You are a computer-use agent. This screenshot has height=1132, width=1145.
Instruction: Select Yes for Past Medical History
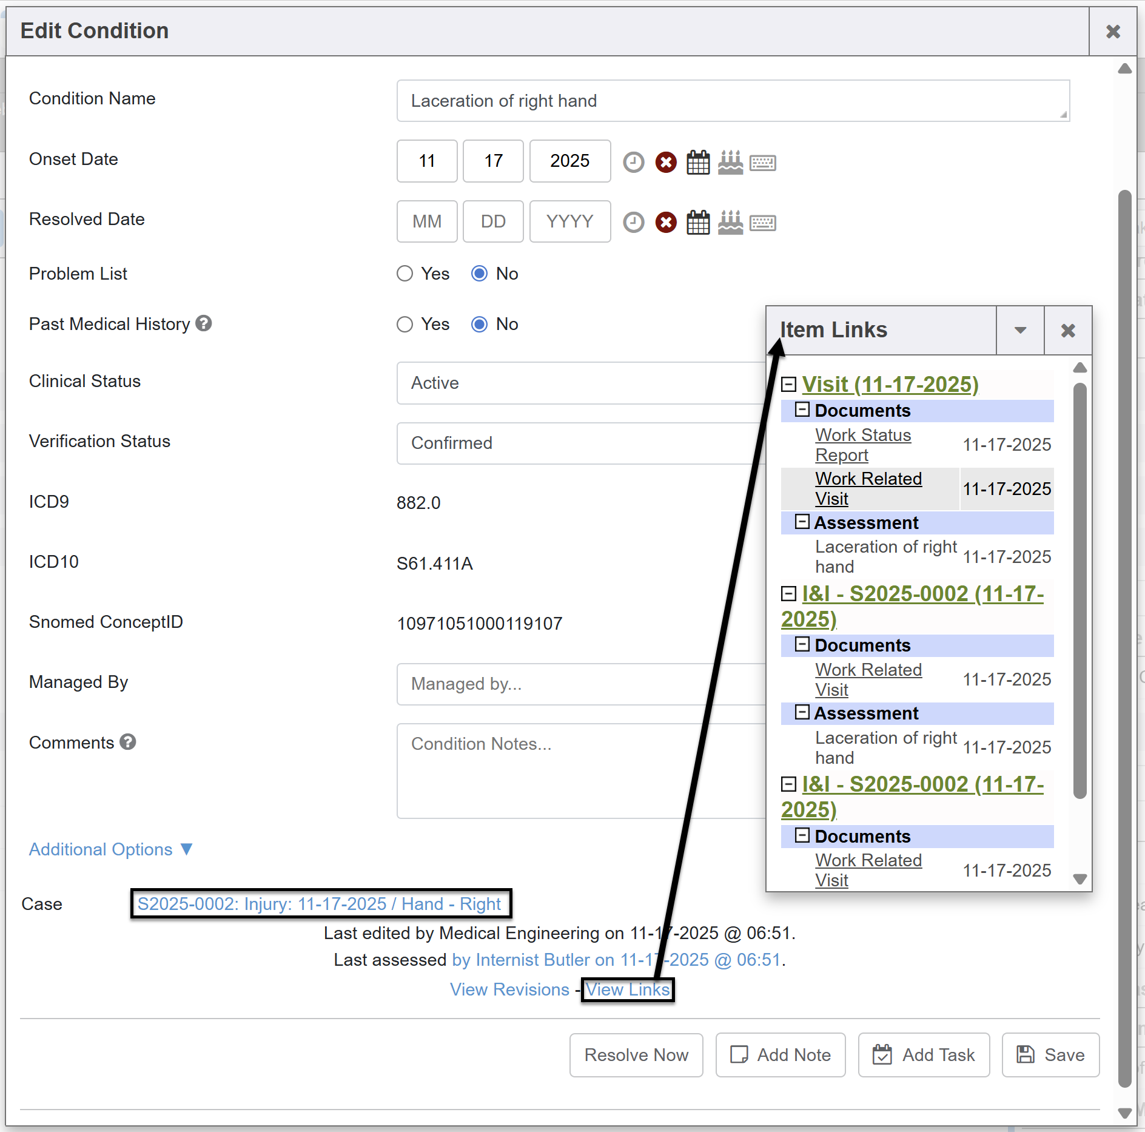coord(405,325)
